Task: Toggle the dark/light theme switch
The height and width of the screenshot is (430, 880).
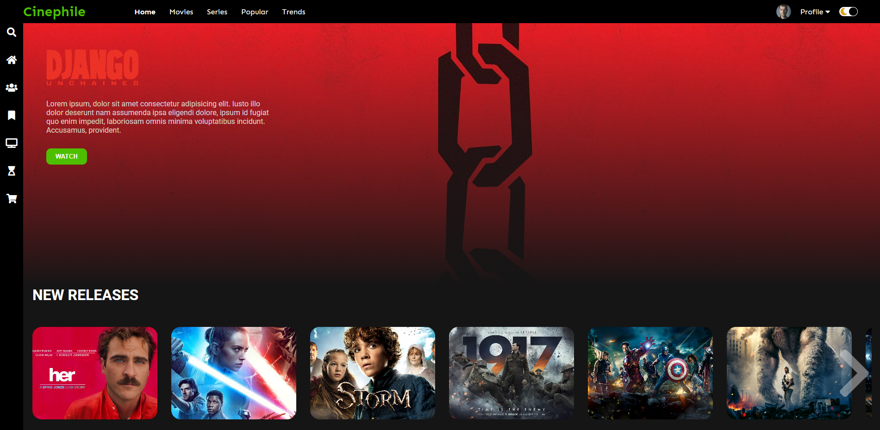Action: 848,12
